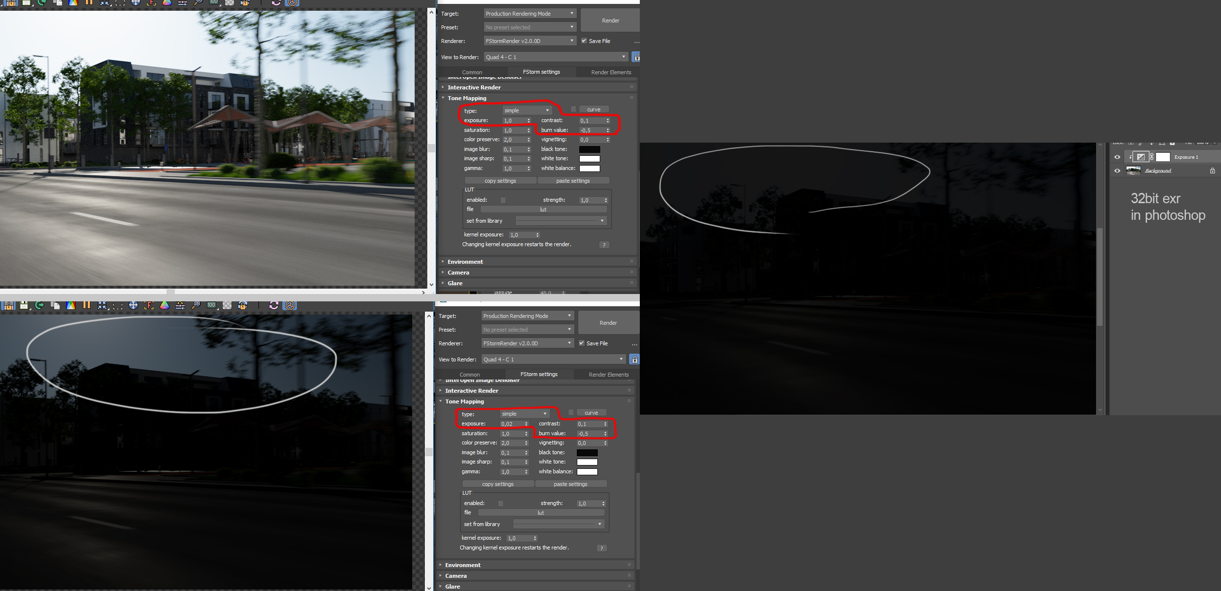Screen dimensions: 1221x591
Task: Click the save image icon in lower frame buffer
Action: (x=23, y=305)
